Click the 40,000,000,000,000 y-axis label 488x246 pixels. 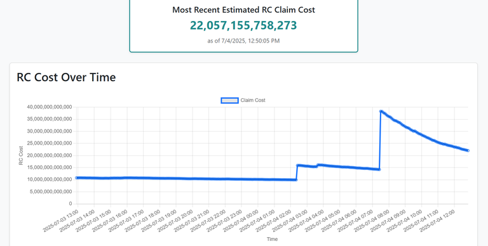(50, 107)
